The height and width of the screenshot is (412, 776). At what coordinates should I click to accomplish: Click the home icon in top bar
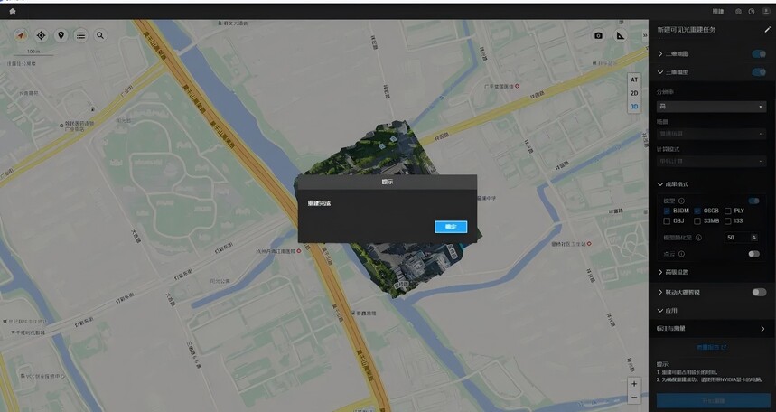[x=13, y=12]
